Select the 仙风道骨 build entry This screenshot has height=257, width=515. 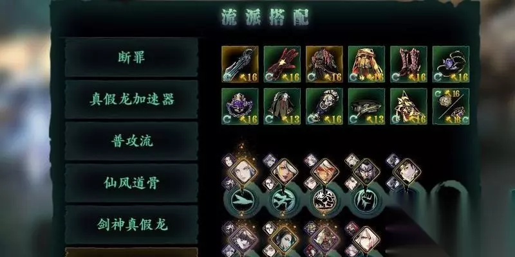coord(131,183)
